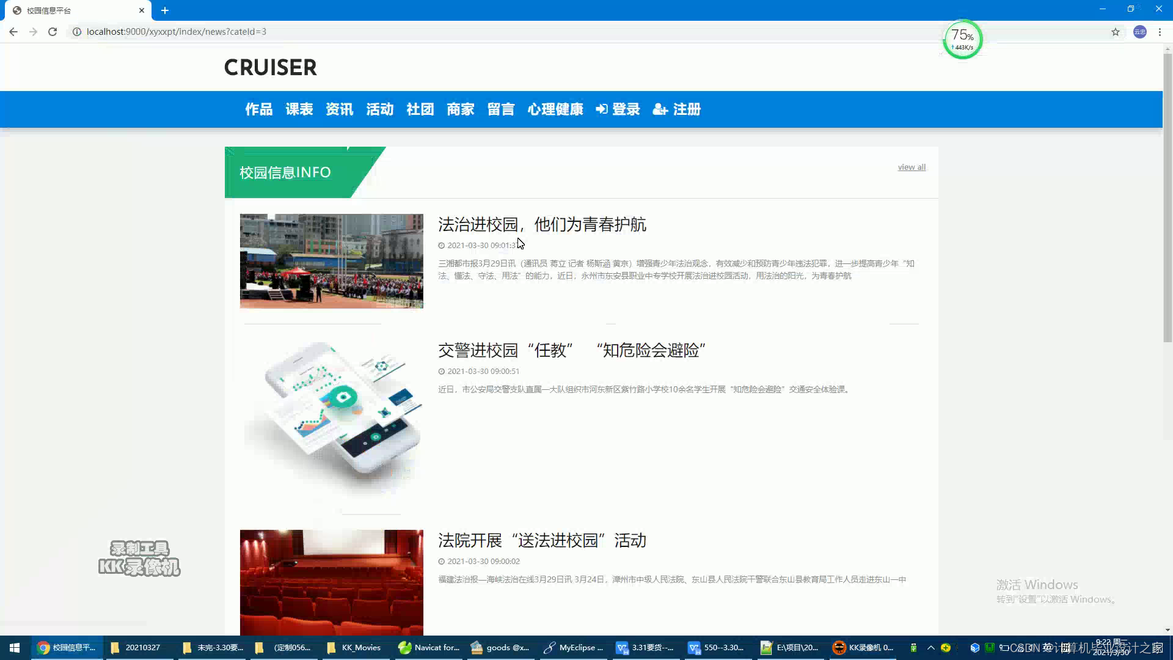Open 20210327 folder in the taskbar
Image resolution: width=1173 pixels, height=660 pixels.
136,648
